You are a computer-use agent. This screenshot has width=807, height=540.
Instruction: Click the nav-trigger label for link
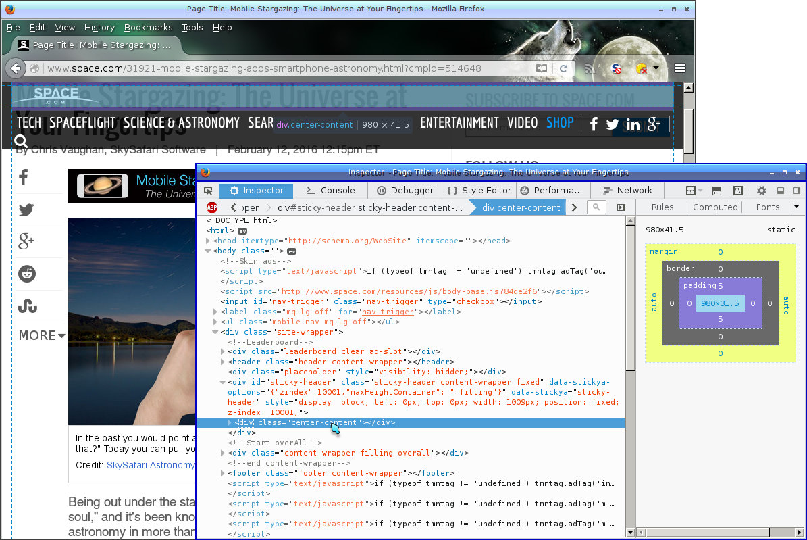click(x=388, y=311)
